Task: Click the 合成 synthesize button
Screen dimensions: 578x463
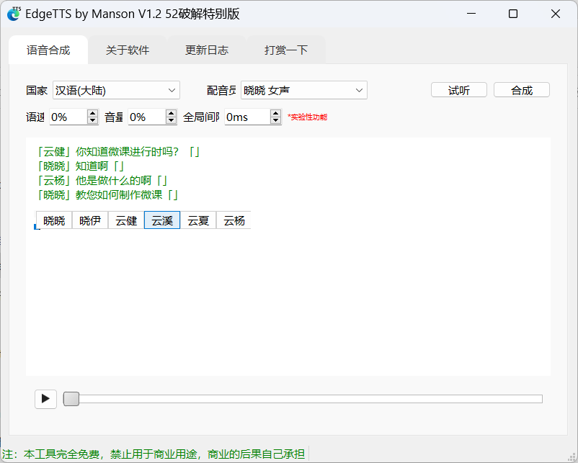Action: [x=522, y=90]
